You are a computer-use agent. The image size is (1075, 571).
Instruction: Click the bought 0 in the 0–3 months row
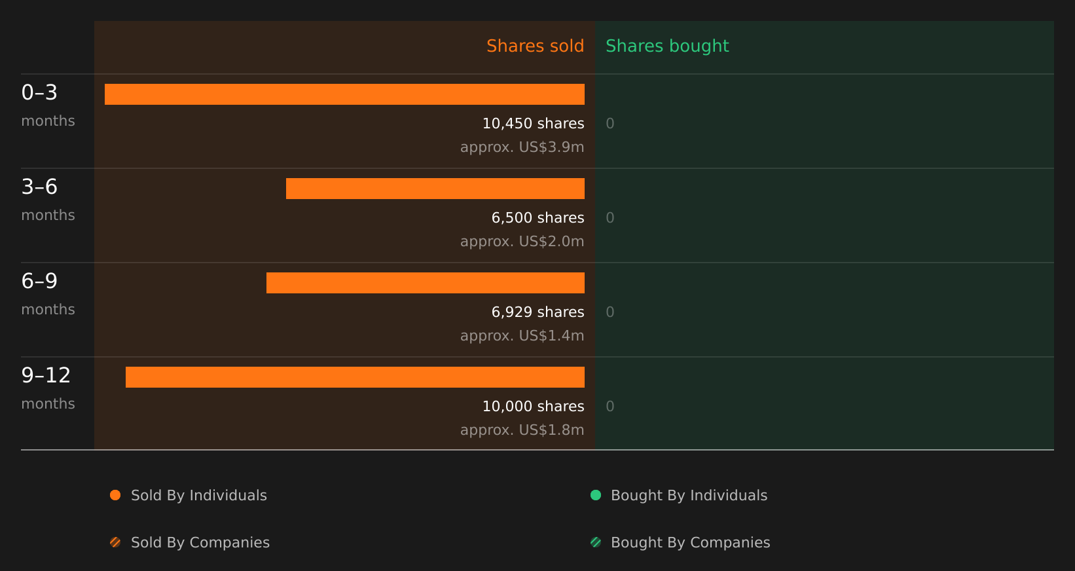(x=610, y=124)
